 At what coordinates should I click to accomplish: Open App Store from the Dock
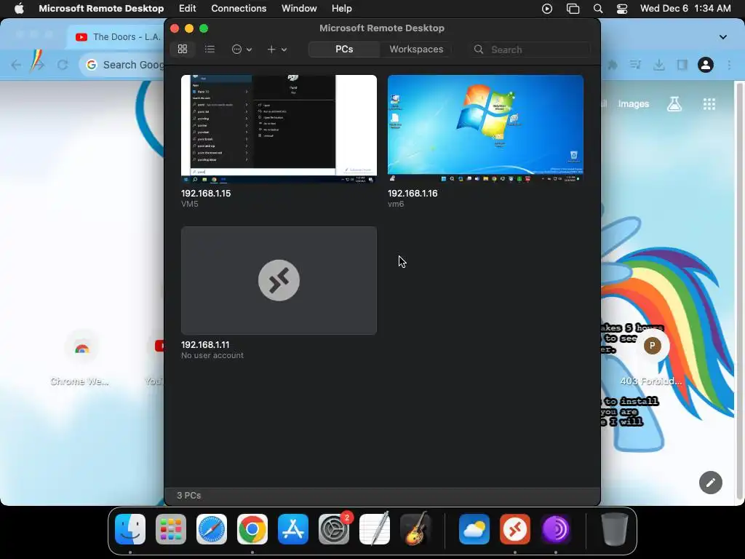tap(293, 529)
